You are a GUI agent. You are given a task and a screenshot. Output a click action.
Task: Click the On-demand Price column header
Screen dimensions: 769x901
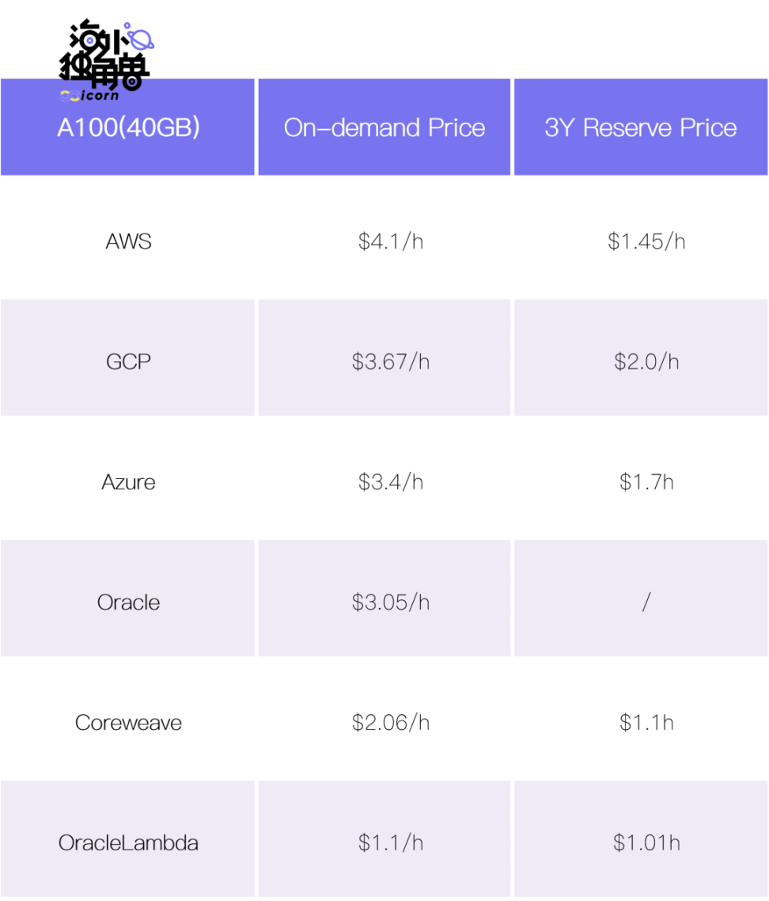coord(384,127)
